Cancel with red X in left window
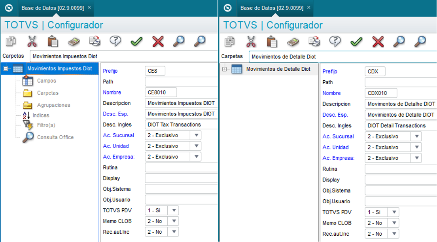Screen dimensions: 437x242 click(x=158, y=42)
